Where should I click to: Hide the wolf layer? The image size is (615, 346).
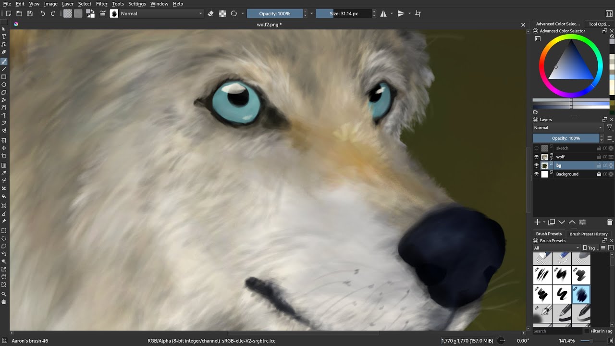[536, 157]
